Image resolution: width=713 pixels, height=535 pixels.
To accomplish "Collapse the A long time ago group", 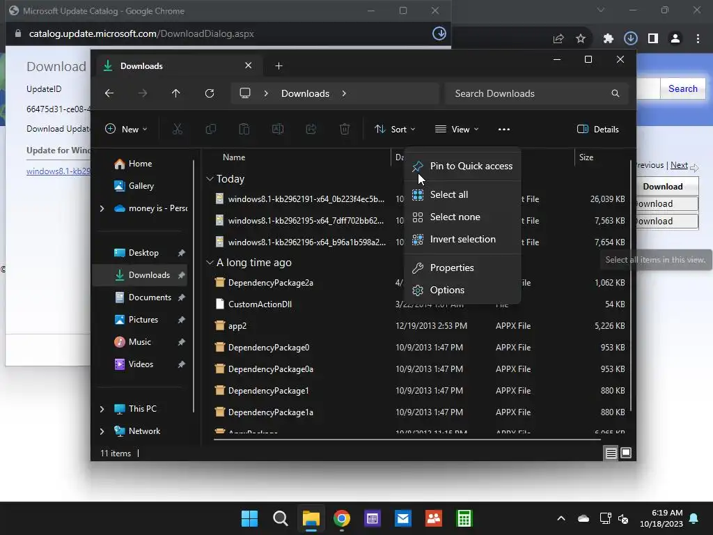I will coord(210,263).
